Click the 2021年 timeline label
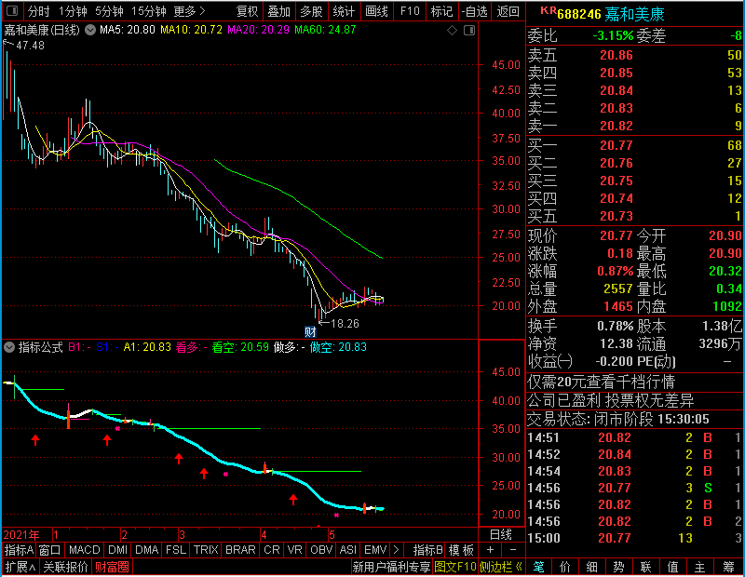 21,535
